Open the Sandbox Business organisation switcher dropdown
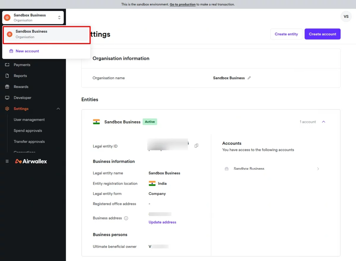The width and height of the screenshot is (356, 261). click(x=33, y=17)
